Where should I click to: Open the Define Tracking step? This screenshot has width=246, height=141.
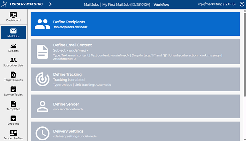[x=135, y=79]
